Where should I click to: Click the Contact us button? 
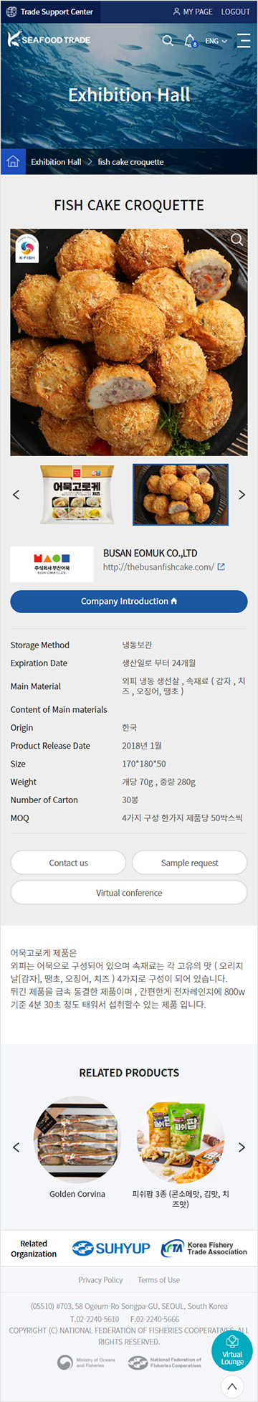pyautogui.click(x=68, y=863)
